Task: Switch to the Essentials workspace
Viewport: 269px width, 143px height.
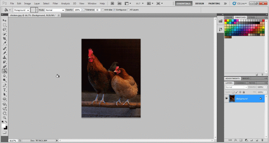Action: (184, 4)
